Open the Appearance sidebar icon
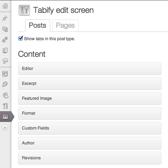This screenshot has width=168, height=168. (5, 74)
